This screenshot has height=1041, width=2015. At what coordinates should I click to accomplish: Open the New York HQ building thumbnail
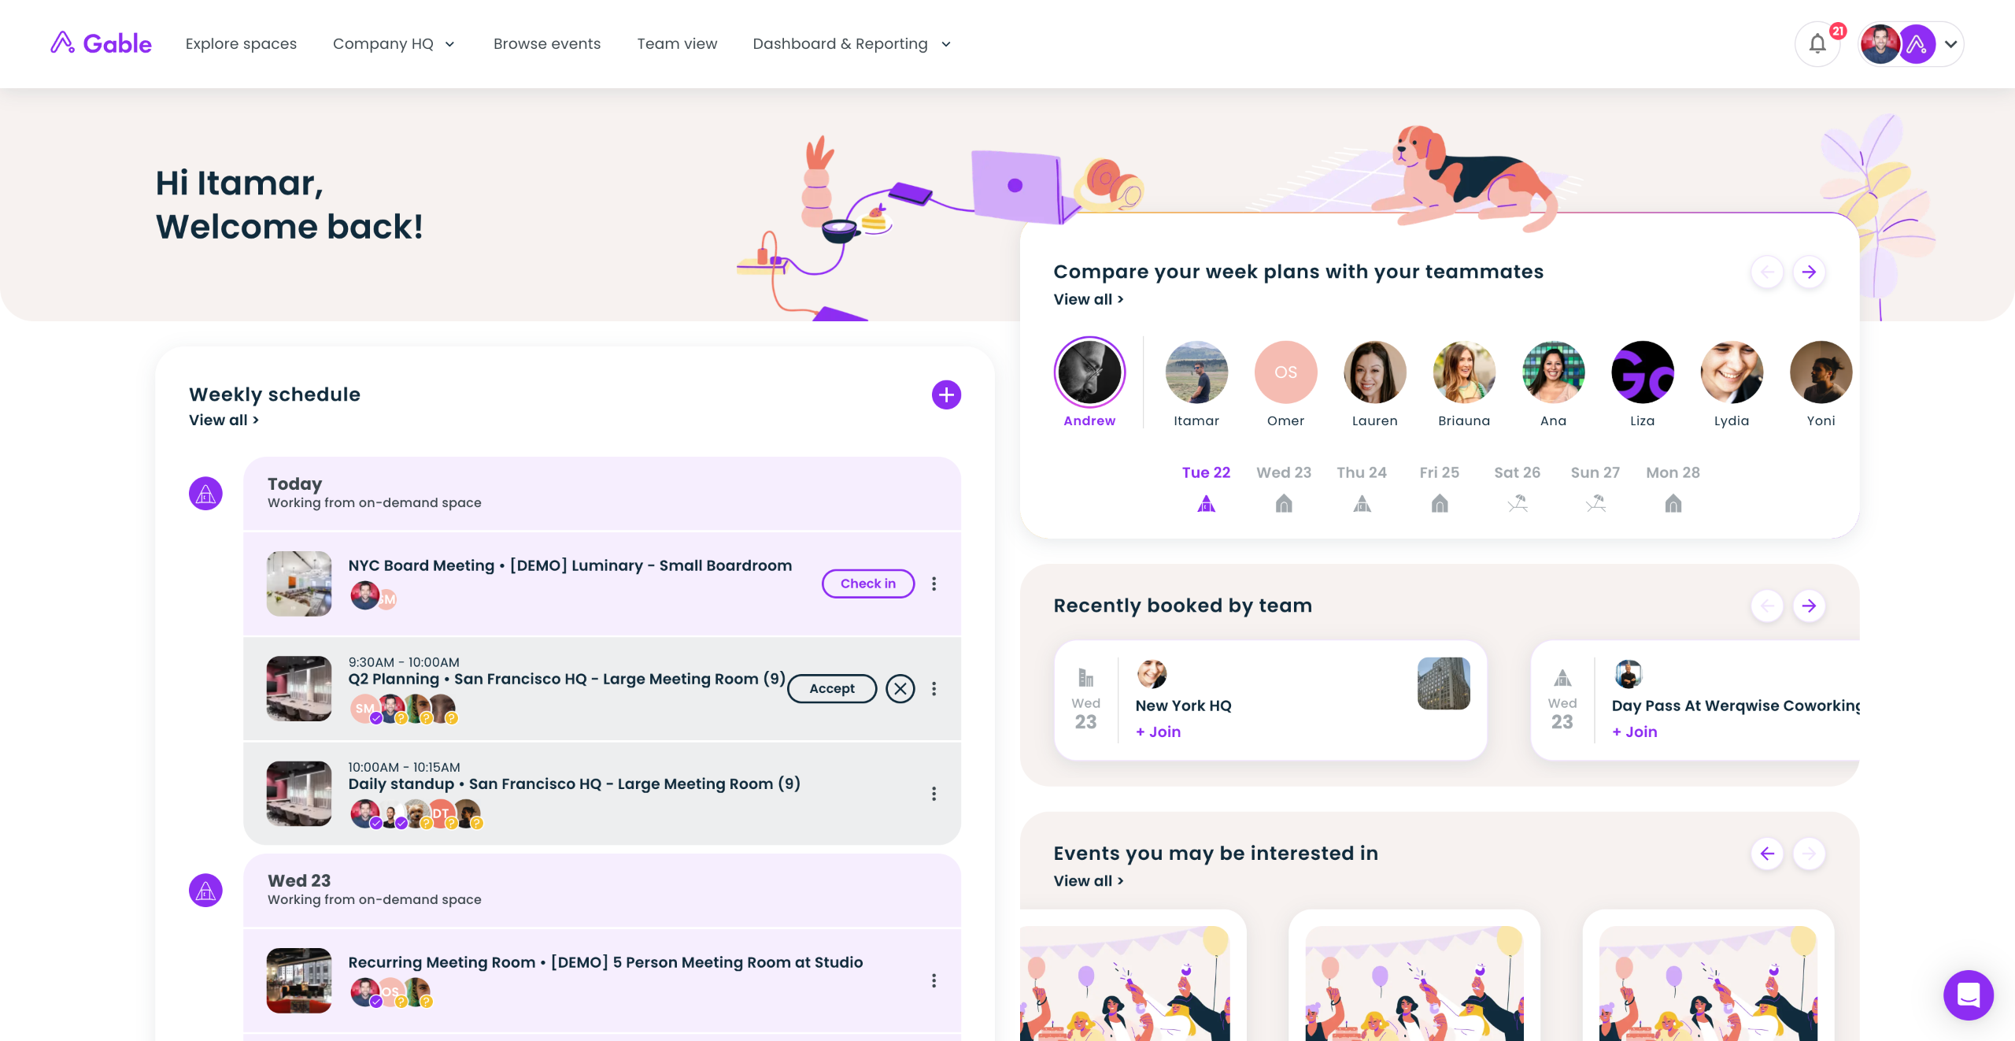(1444, 684)
